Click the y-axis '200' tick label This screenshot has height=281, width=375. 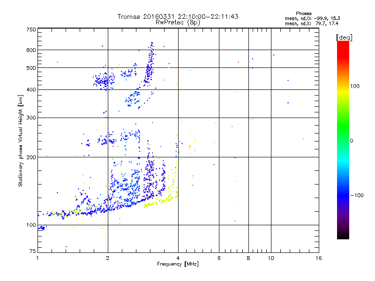(31, 157)
